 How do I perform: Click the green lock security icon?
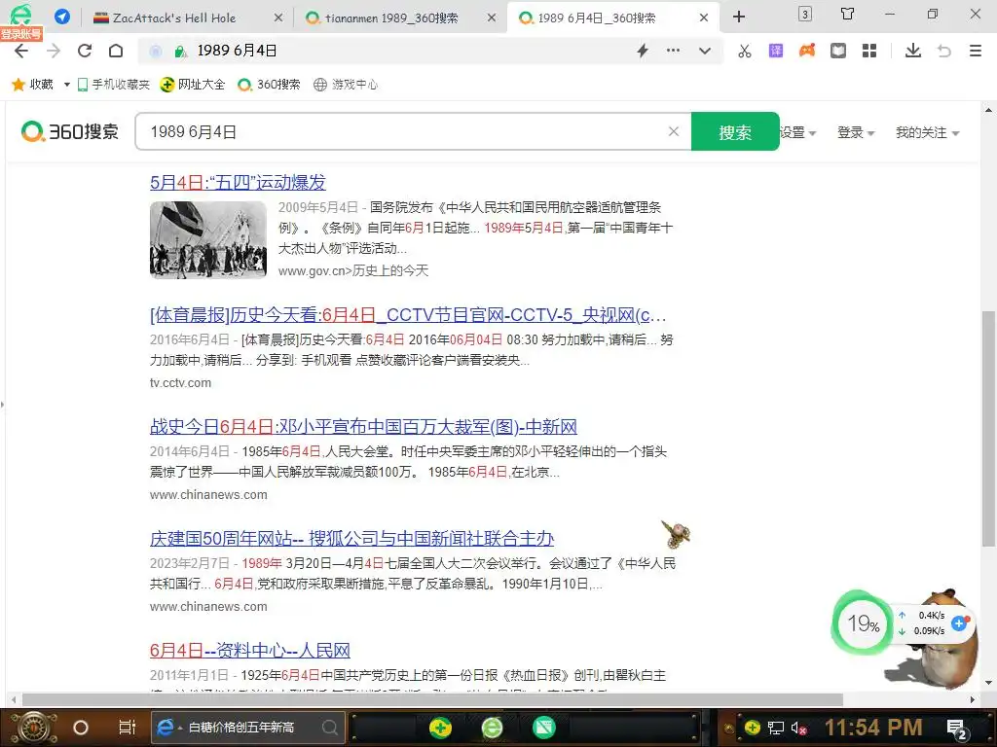click(180, 52)
